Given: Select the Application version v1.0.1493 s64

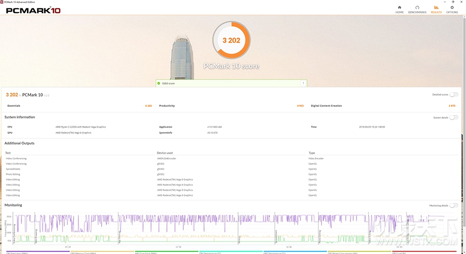Looking at the screenshot, I should point(214,127).
